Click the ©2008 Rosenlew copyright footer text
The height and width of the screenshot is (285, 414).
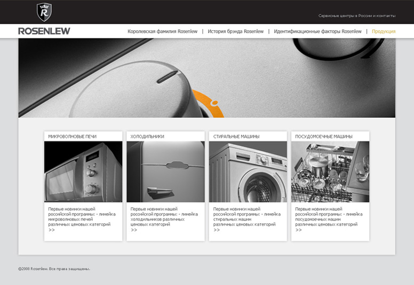pos(54,269)
